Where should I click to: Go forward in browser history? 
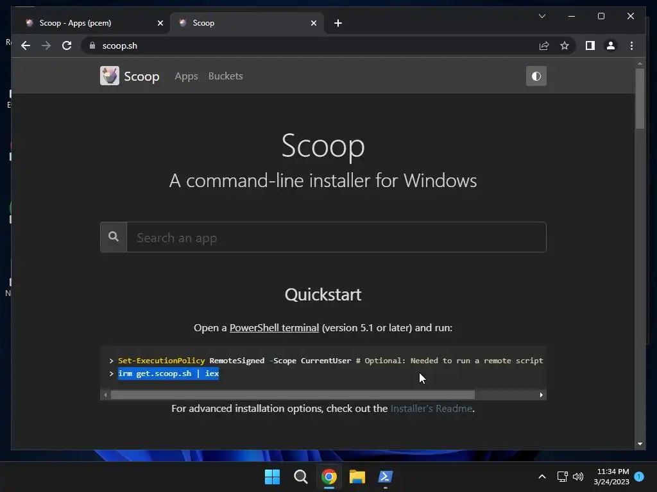coord(46,45)
